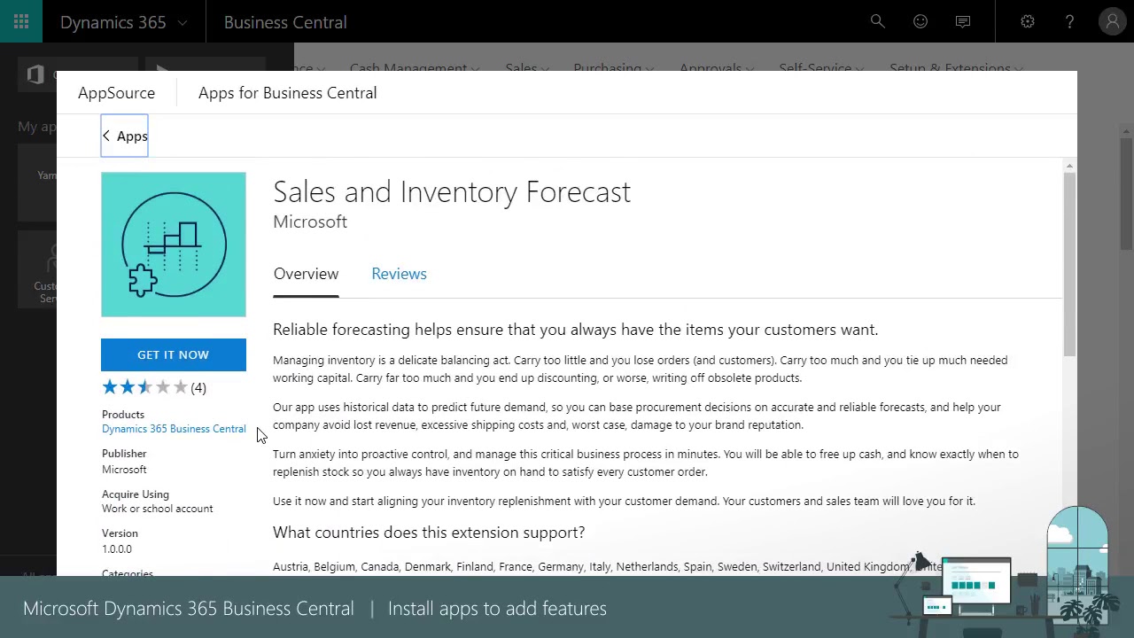Open the settings gear icon

click(x=1028, y=21)
